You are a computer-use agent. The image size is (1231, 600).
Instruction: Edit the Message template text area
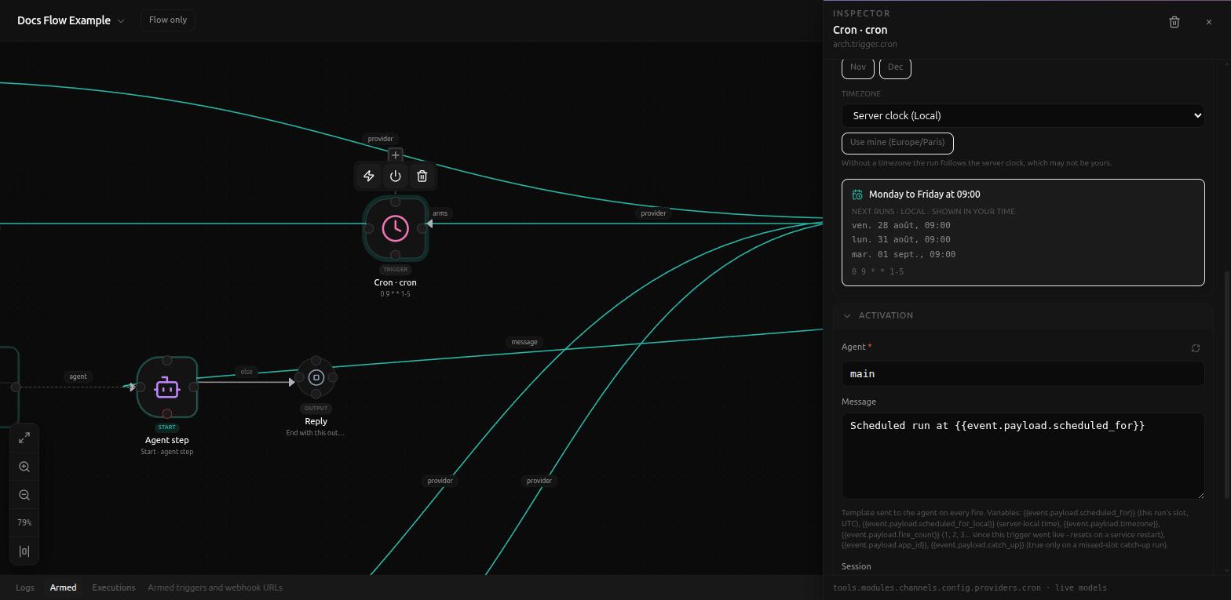click(x=1023, y=456)
